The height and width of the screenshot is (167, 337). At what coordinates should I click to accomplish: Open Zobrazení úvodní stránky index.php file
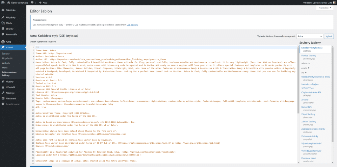click(x=313, y=129)
